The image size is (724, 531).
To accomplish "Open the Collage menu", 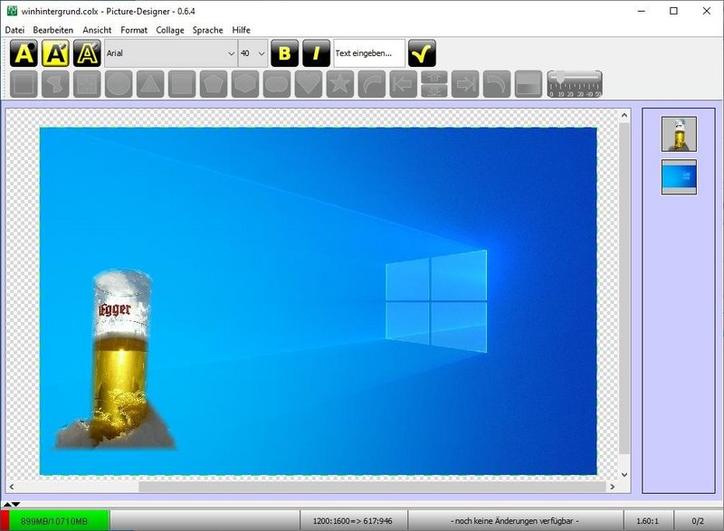I will coord(170,30).
